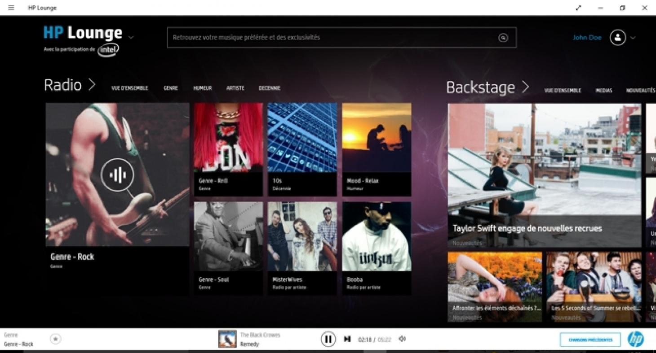
Task: Click the Intel logo under HP Lounge
Action: point(109,50)
